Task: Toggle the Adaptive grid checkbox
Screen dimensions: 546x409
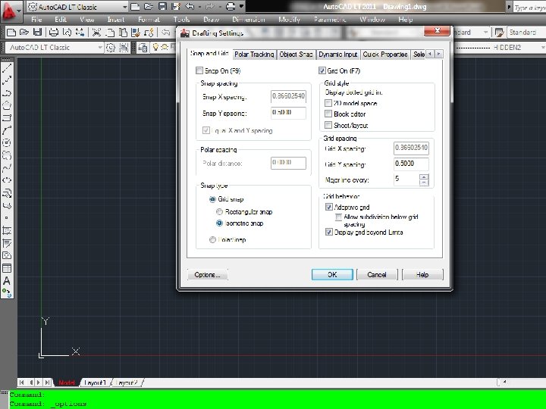Action: click(328, 207)
